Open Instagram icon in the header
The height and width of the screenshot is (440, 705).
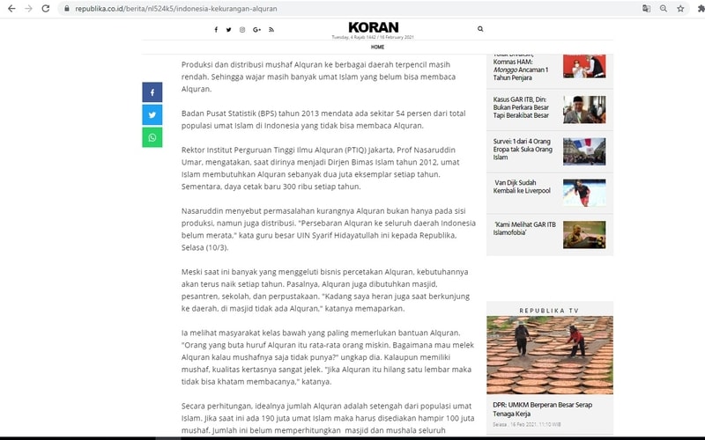(x=242, y=29)
